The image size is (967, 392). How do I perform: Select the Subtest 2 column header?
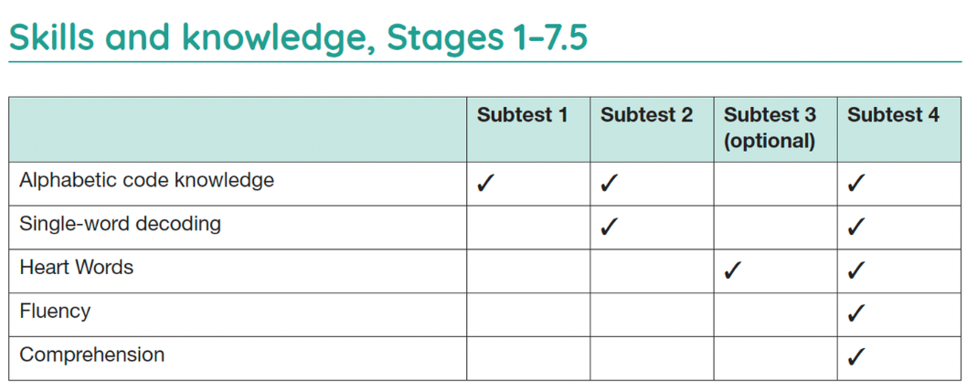[646, 115]
